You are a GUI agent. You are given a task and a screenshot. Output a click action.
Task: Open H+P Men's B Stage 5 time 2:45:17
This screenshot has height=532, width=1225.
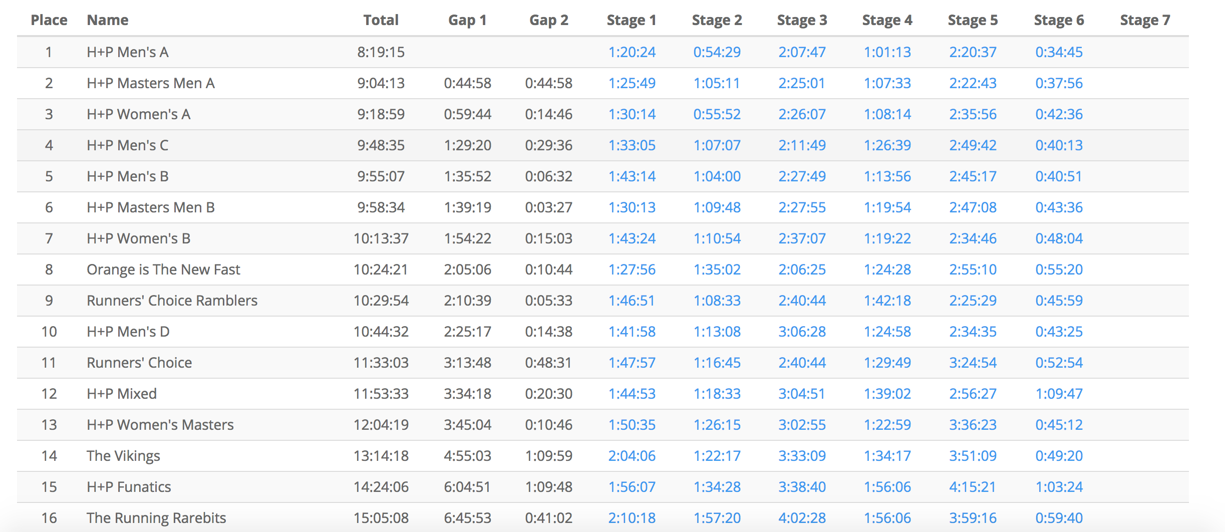click(973, 176)
